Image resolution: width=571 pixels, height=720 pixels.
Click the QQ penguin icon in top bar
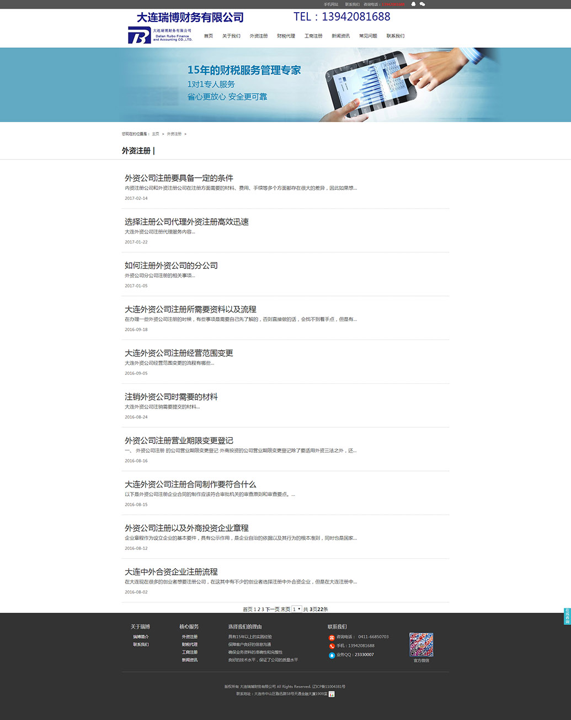pos(413,4)
